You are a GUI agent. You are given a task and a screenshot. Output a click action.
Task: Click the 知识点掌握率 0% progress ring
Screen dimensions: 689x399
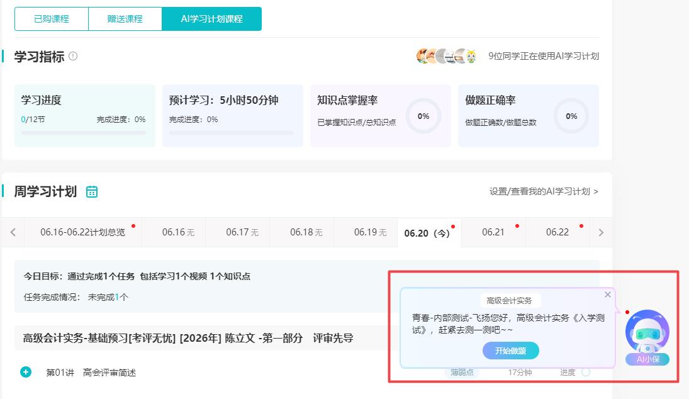[423, 116]
